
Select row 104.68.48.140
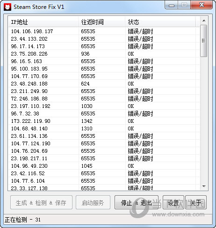tap(104, 128)
